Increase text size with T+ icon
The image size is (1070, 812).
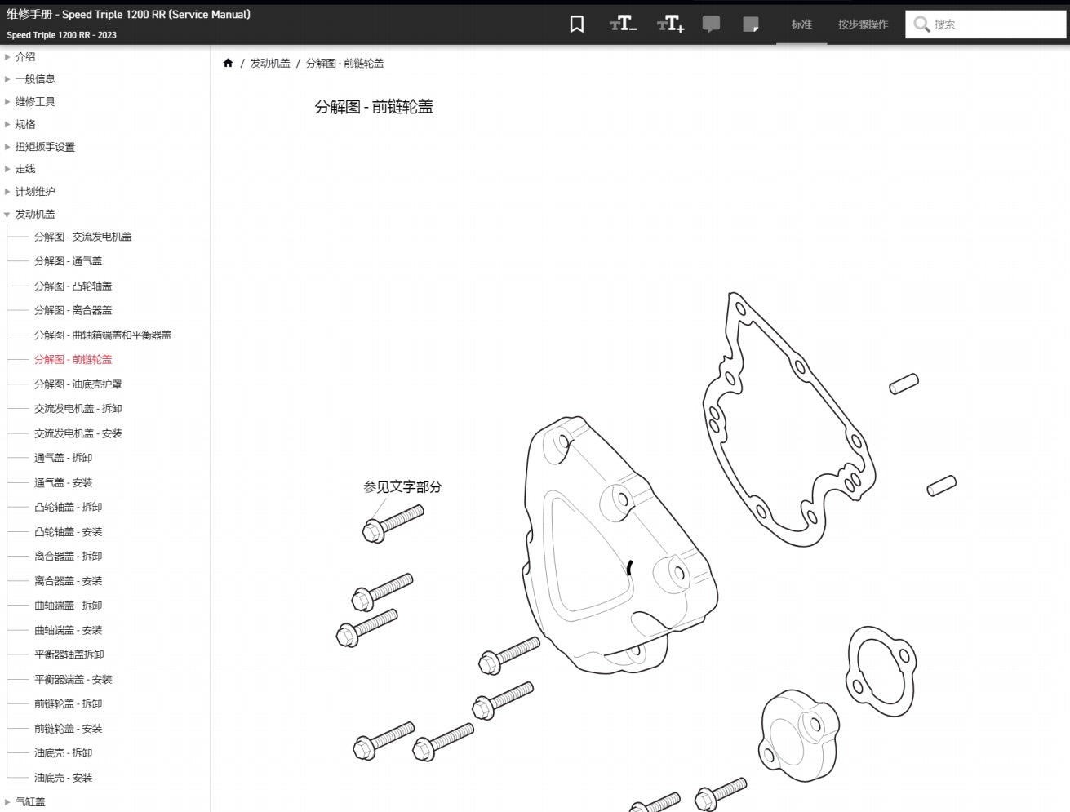click(670, 24)
